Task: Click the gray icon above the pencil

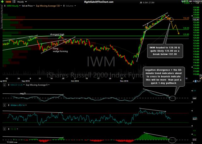Action: click(x=201, y=75)
